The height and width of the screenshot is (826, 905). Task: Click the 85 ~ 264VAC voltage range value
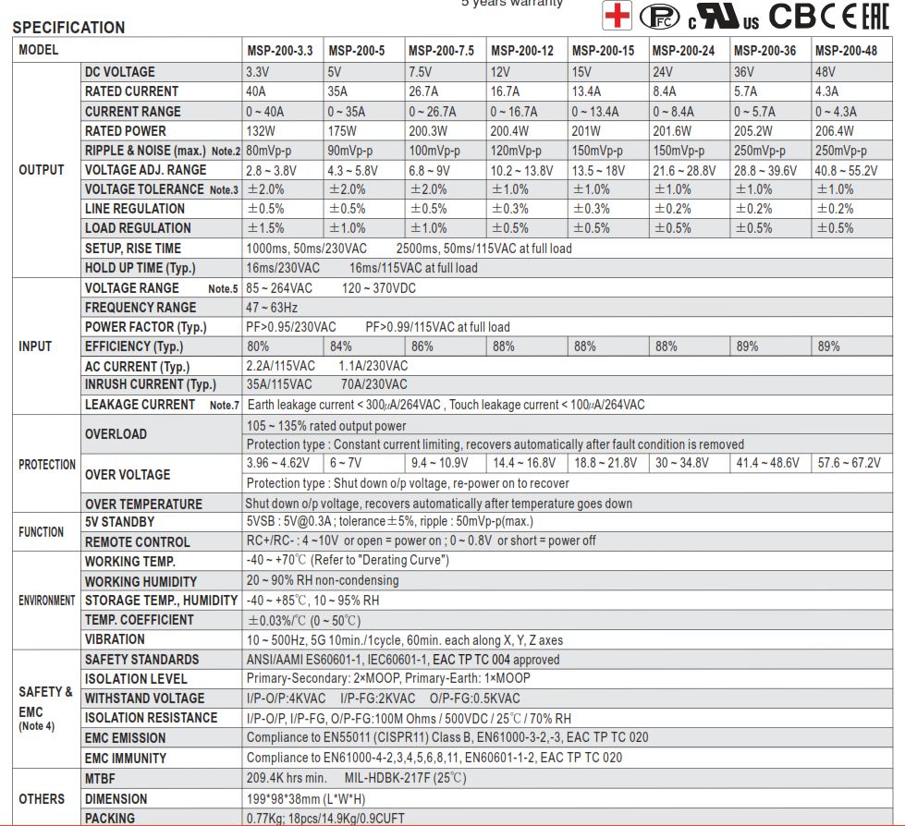[279, 288]
